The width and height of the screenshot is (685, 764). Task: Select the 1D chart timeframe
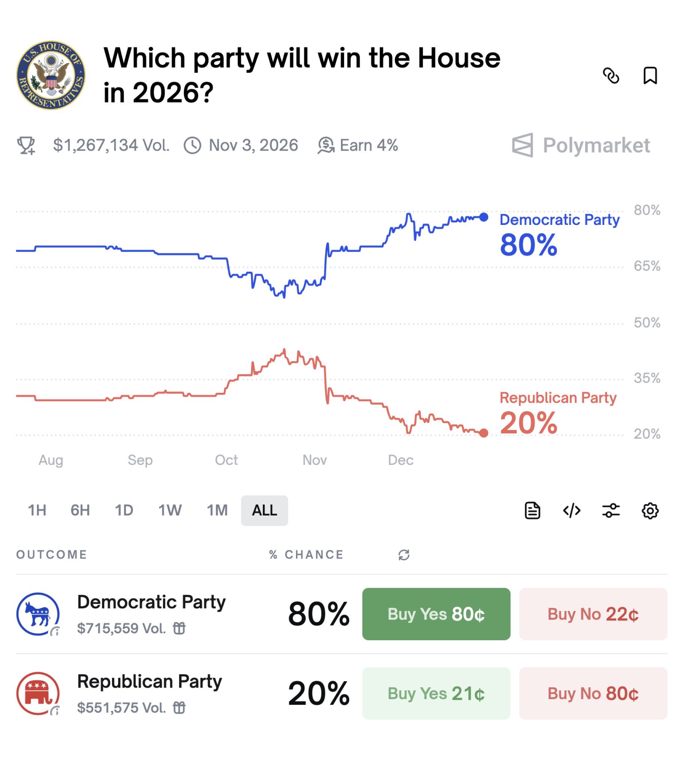[x=124, y=510]
